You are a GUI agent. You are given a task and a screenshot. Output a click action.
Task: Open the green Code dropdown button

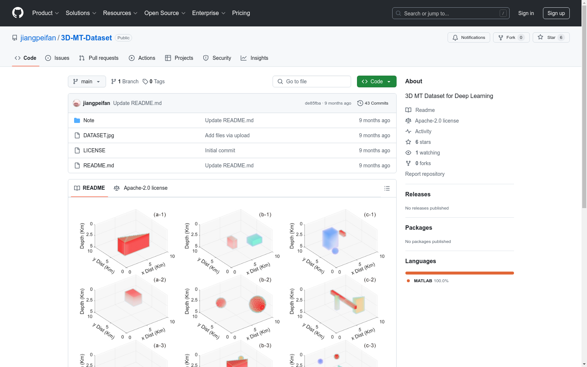tap(377, 81)
